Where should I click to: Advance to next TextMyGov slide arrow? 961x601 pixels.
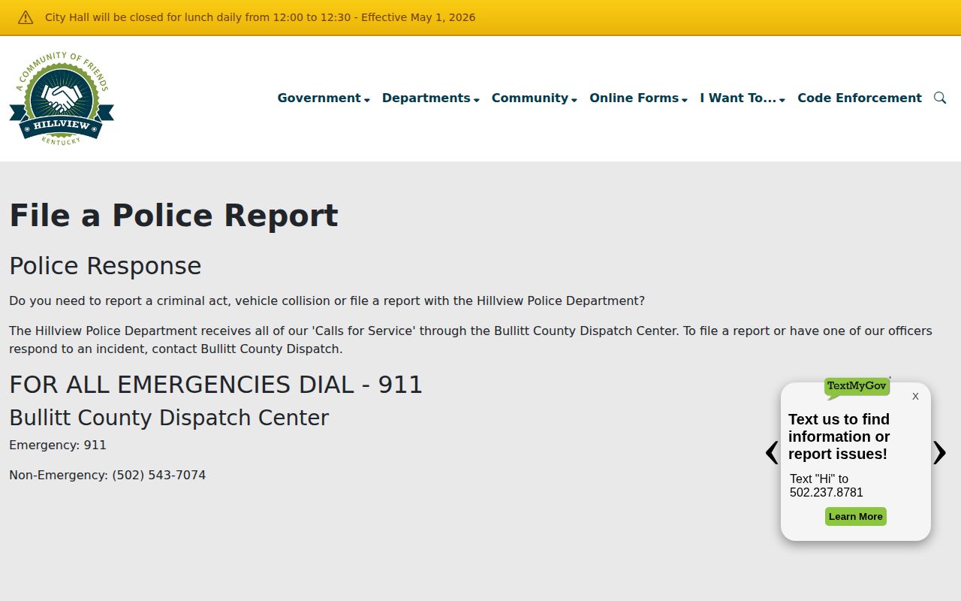[x=939, y=452]
